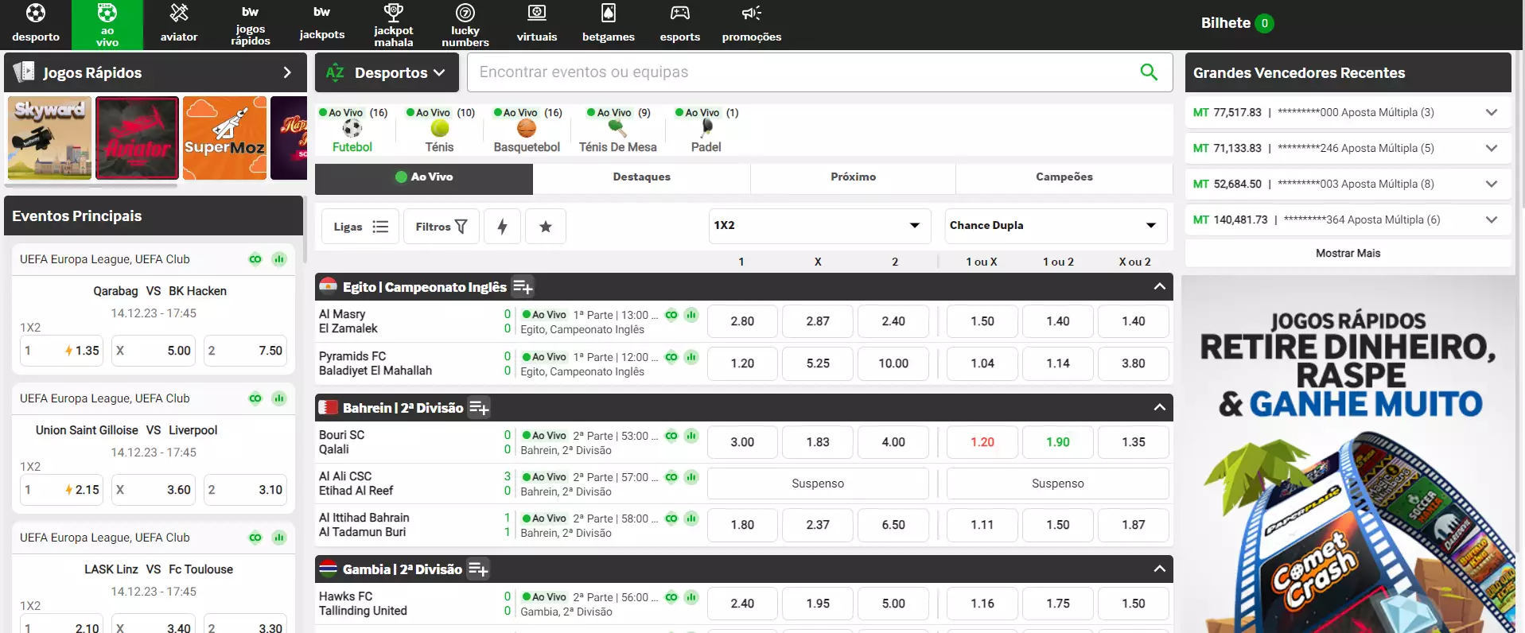Switch to the Destaques tab

point(641,177)
